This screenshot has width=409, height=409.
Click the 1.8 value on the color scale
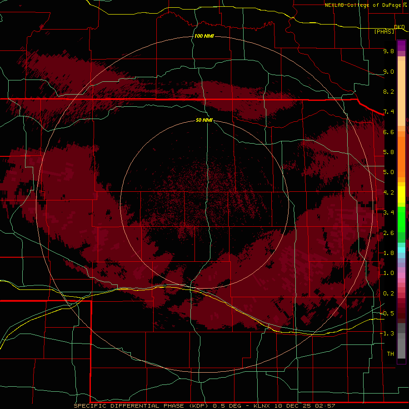pyautogui.click(x=389, y=253)
